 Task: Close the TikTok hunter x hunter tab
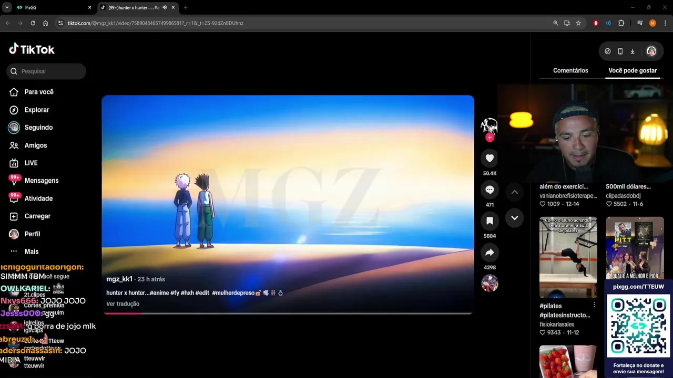click(x=173, y=7)
